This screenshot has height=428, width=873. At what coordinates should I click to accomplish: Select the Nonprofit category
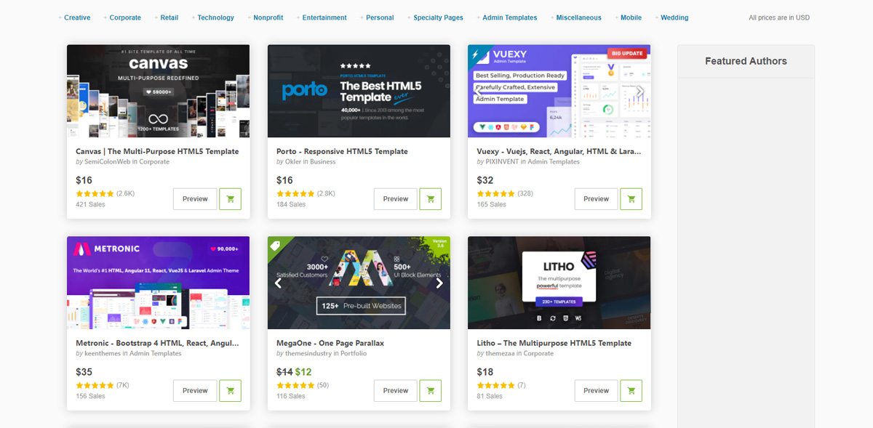coord(268,17)
